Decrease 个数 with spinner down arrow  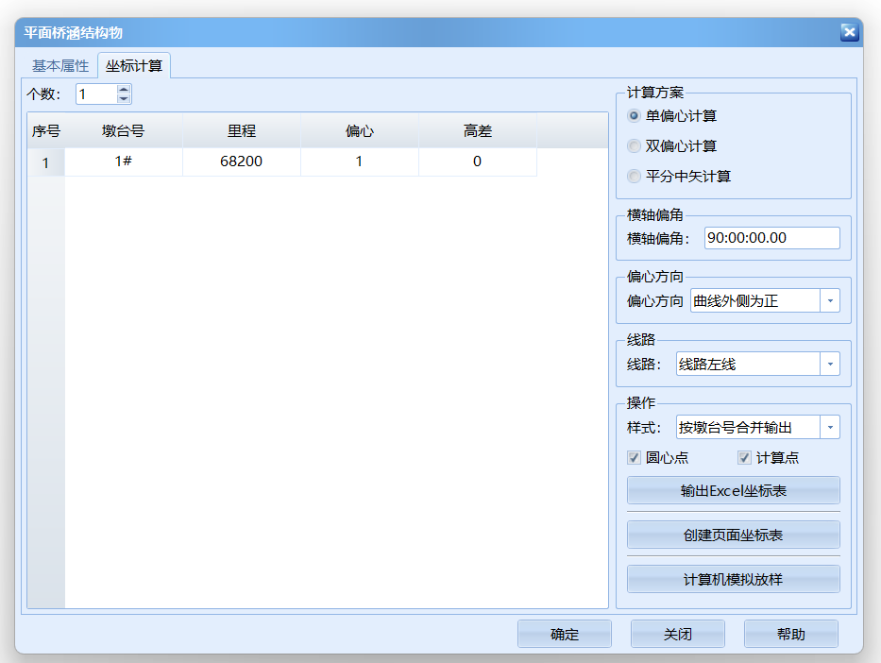click(x=124, y=98)
